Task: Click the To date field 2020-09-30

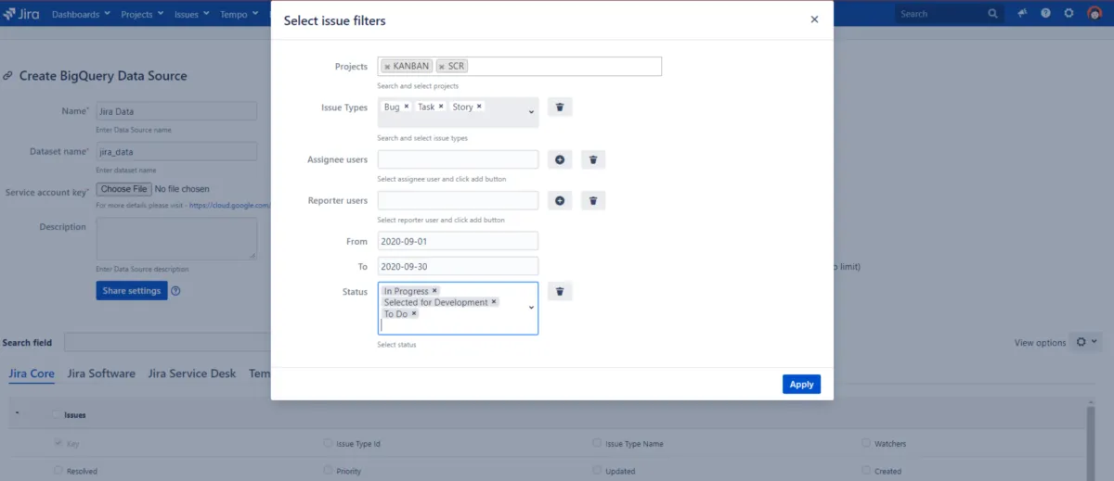Action: pos(458,266)
